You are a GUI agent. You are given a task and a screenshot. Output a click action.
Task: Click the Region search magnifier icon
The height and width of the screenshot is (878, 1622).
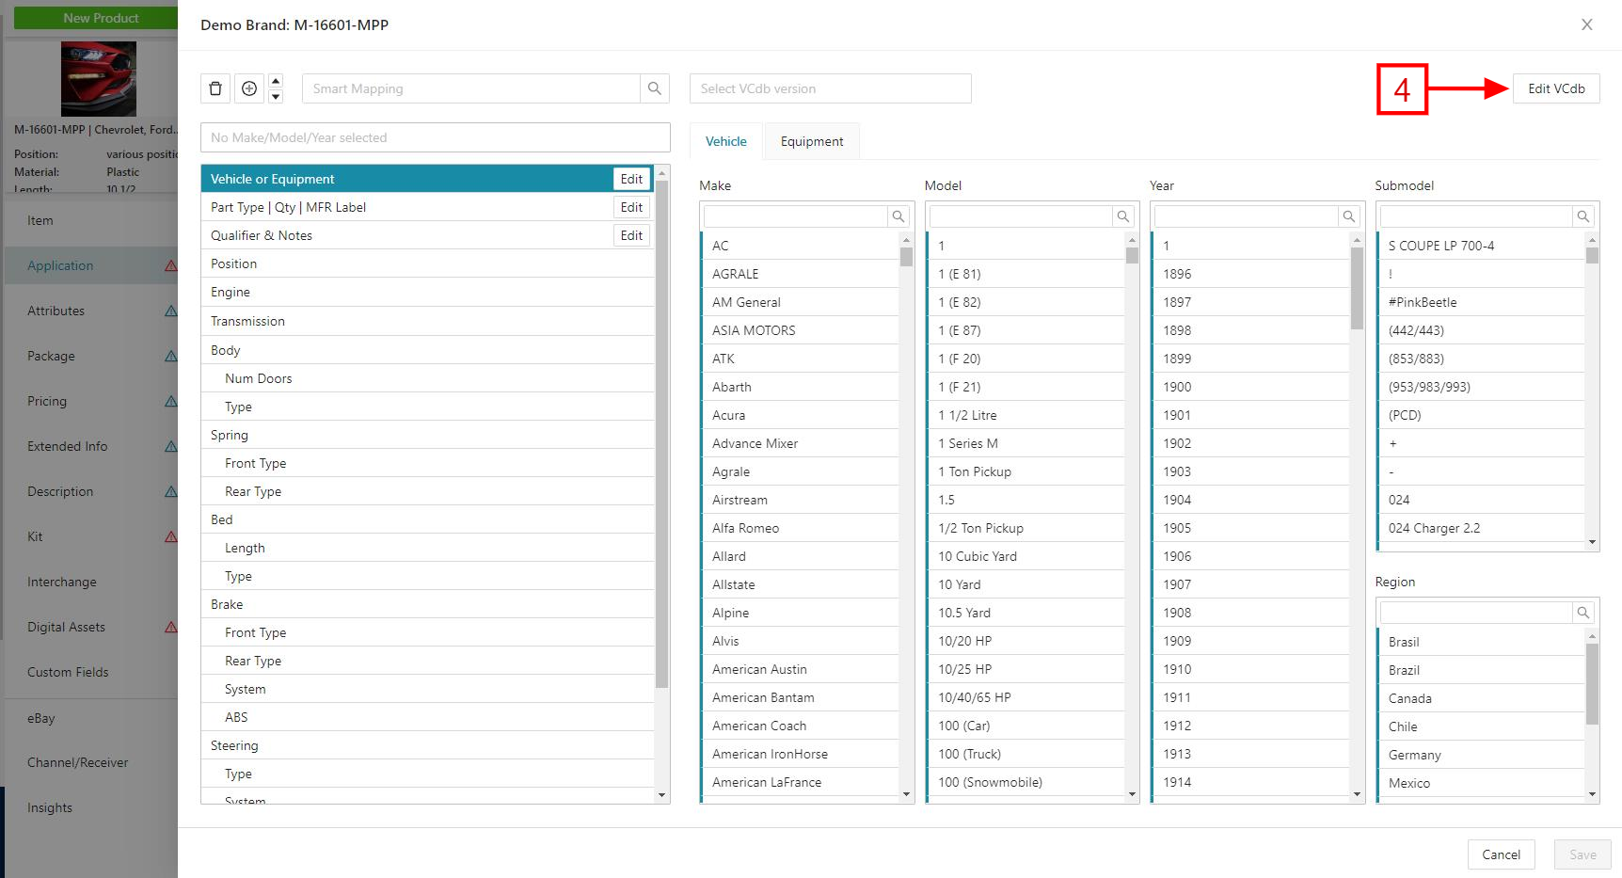pyautogui.click(x=1583, y=613)
